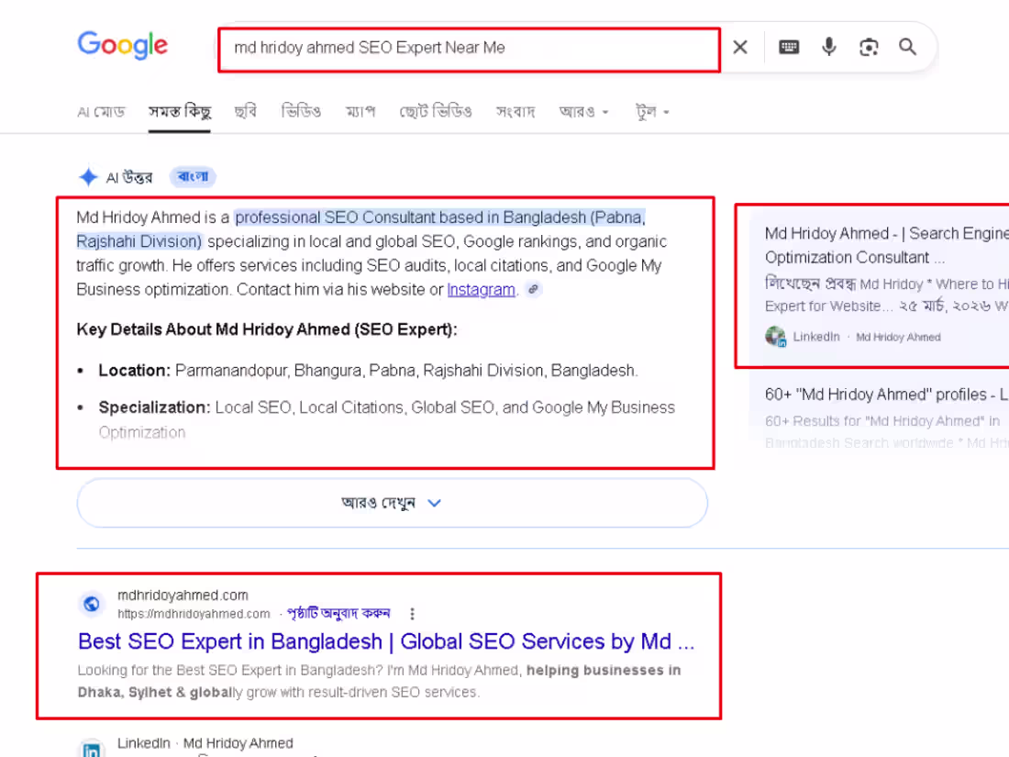Open the on-screen keyboard input tool

789,47
